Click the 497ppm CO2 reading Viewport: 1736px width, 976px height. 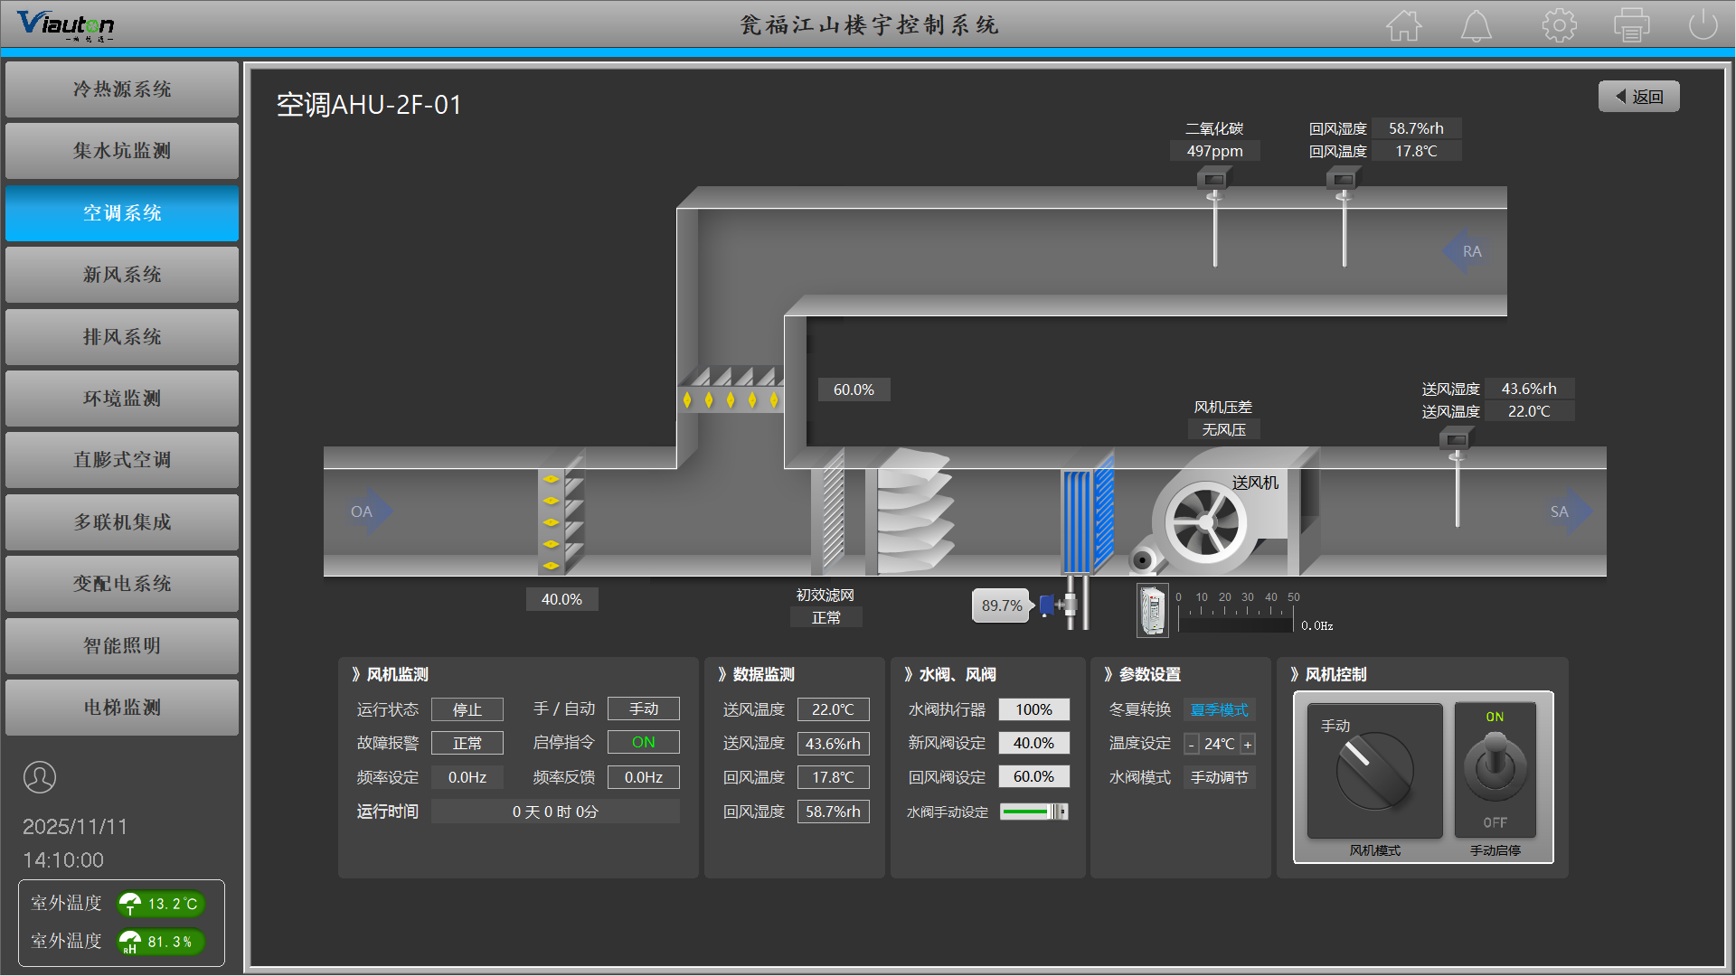tap(1215, 151)
